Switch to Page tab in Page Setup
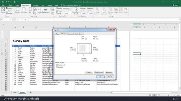This screenshot has width=181, height=101. click(57, 34)
